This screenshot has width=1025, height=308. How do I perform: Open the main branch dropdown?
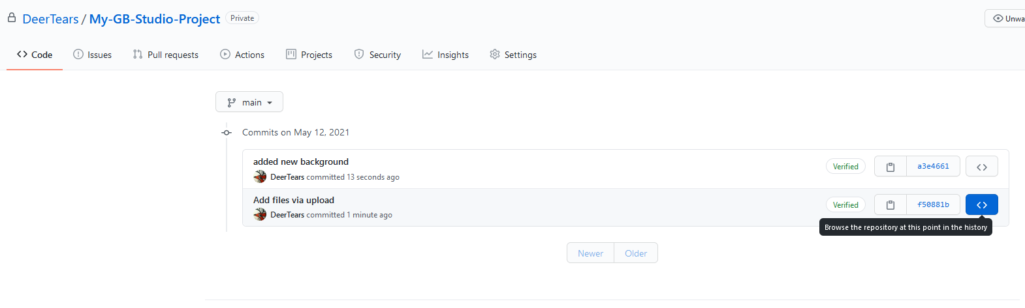pyautogui.click(x=249, y=102)
